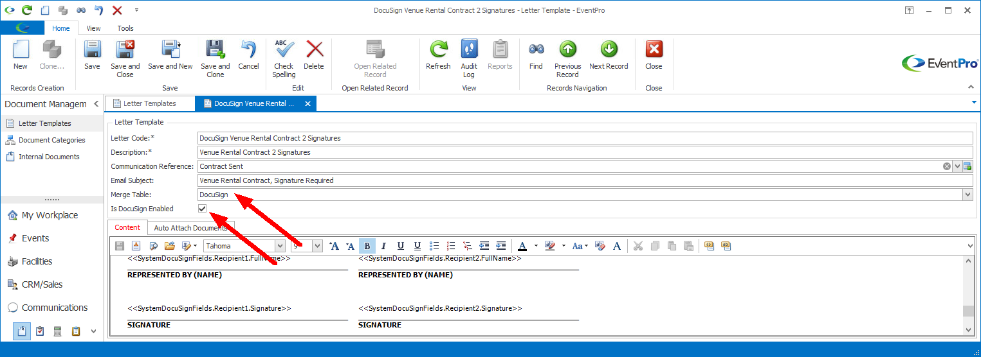Toggle single underline formatting
Screen dimensions: 981x357
[401, 246]
